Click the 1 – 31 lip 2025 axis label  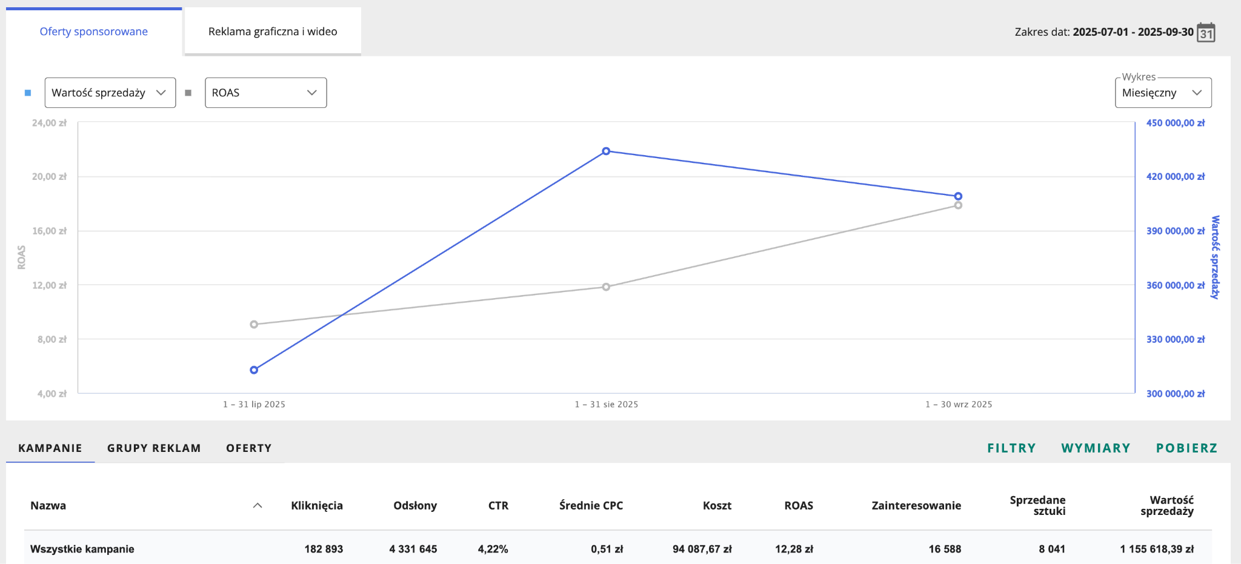[x=254, y=404]
